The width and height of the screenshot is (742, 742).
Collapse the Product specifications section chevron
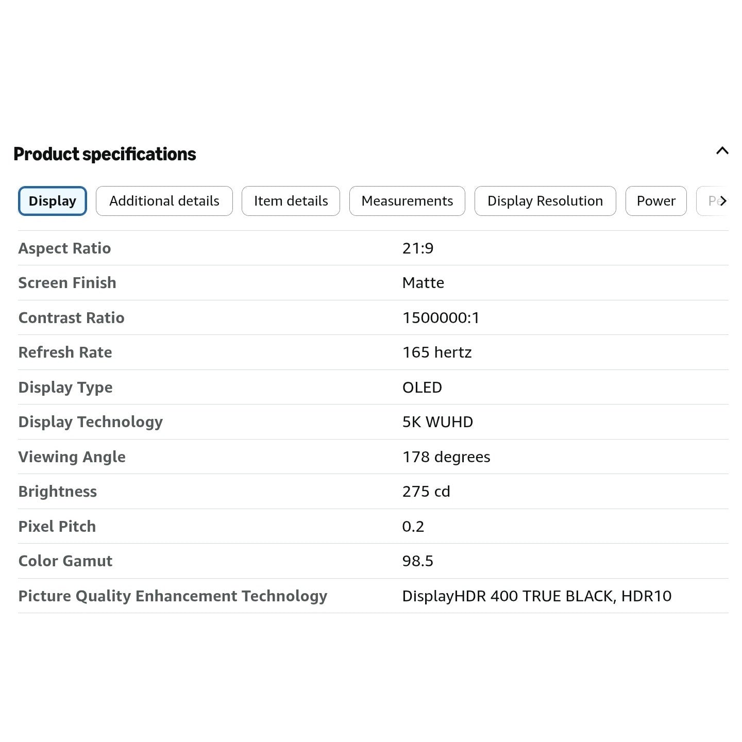coord(722,151)
